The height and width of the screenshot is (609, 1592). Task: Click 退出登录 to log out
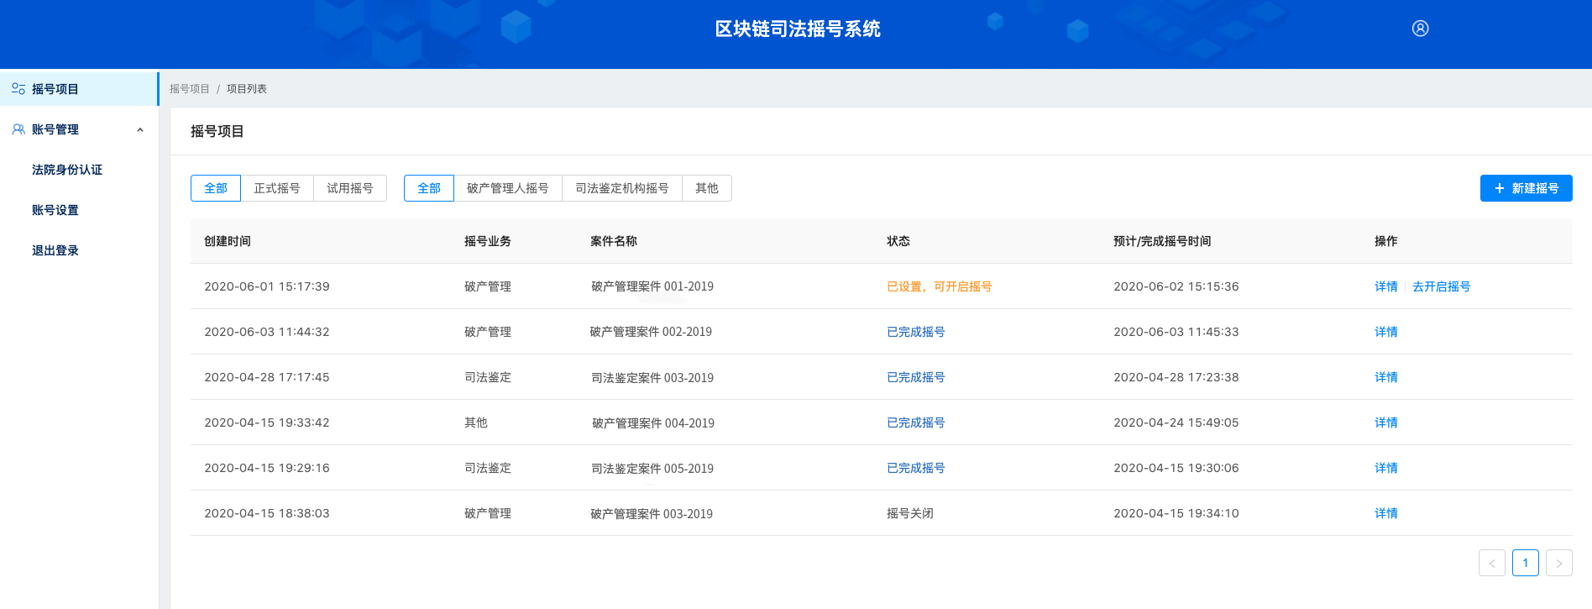coord(55,250)
